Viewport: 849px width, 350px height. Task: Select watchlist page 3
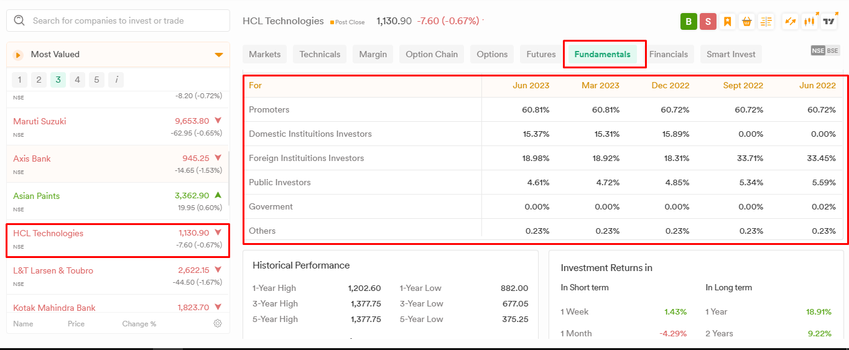point(58,80)
